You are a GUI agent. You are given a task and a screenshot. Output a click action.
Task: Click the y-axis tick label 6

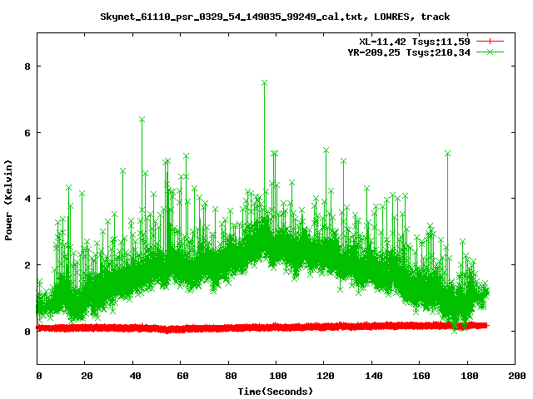pyautogui.click(x=28, y=132)
